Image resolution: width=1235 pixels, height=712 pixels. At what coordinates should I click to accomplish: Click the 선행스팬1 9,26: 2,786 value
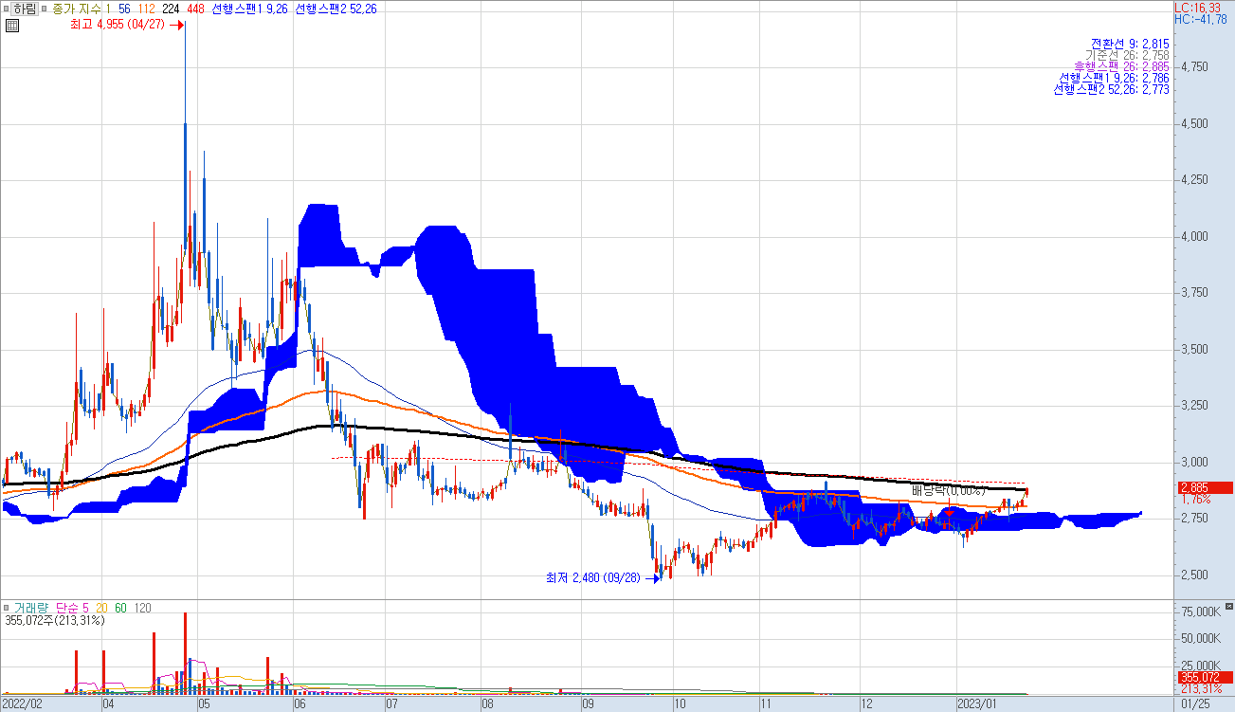1114,78
